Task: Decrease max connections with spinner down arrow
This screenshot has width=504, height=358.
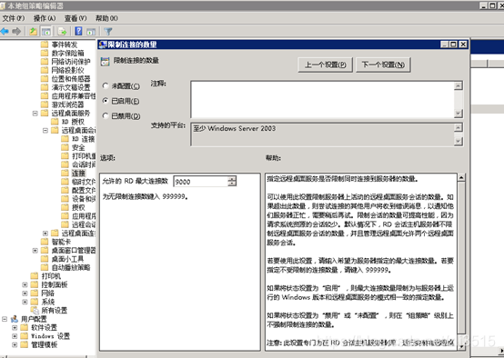Action: click(x=232, y=184)
